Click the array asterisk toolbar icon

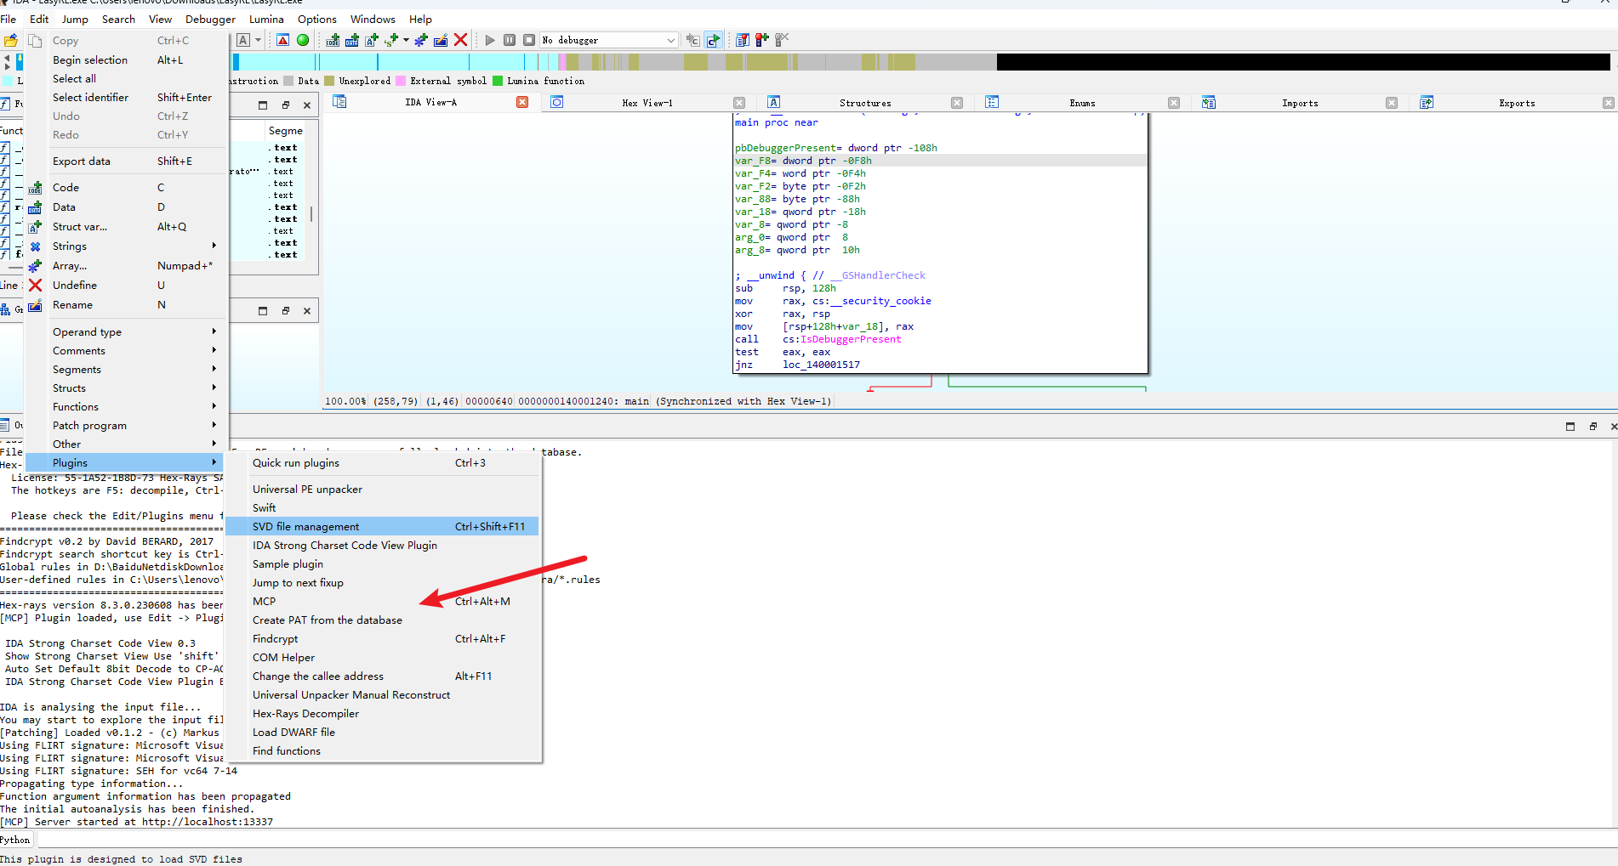tap(421, 40)
